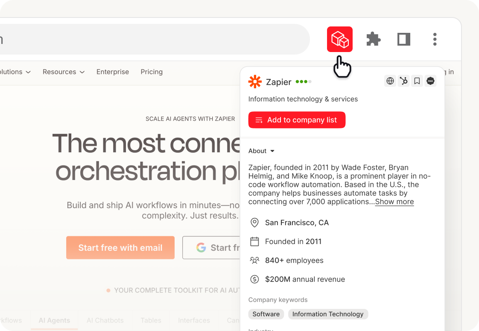Go to the Pricing page
Image resolution: width=479 pixels, height=331 pixels.
tap(152, 72)
